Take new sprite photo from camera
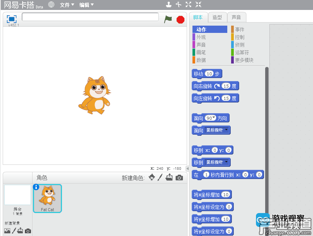This screenshot has width=313, height=236. click(x=179, y=177)
